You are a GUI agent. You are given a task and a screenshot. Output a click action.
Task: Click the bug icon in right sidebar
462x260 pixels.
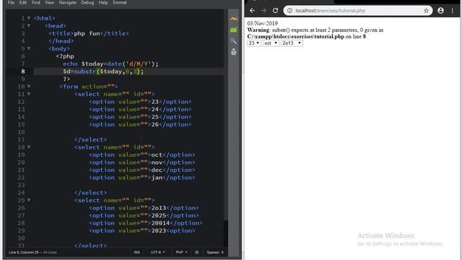coord(234,52)
